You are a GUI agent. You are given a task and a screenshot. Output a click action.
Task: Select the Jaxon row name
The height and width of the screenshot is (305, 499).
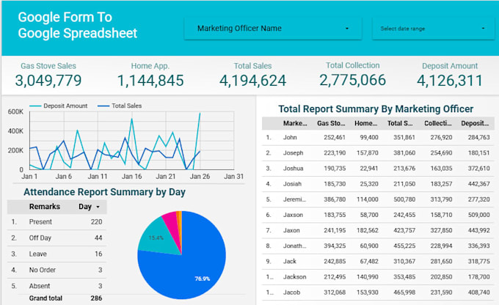291,230
